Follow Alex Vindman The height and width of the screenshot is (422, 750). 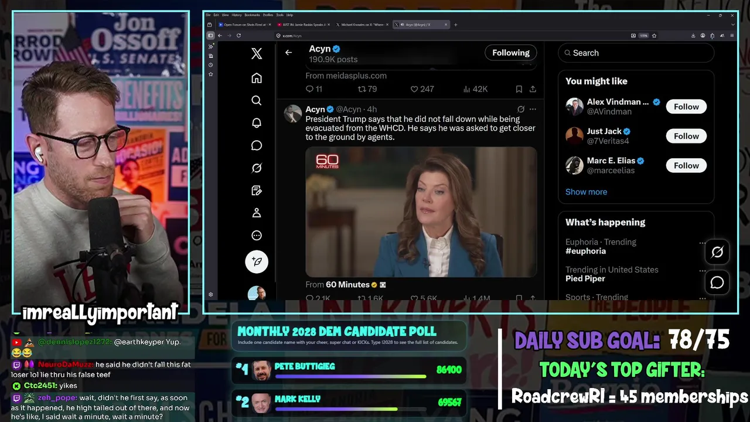coord(686,107)
